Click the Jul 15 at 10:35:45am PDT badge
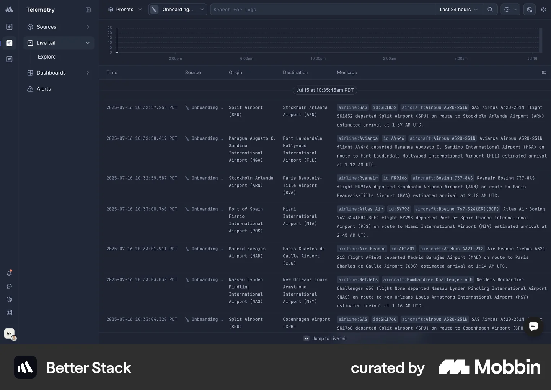The width and height of the screenshot is (551, 390). [x=325, y=90]
